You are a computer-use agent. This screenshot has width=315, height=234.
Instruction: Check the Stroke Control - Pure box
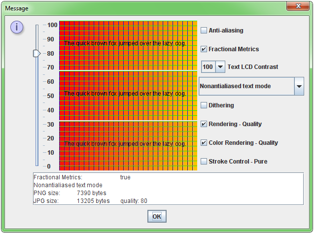coord(204,162)
